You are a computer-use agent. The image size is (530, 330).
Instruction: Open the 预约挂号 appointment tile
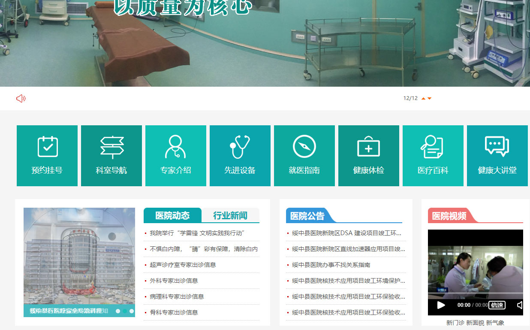click(47, 156)
